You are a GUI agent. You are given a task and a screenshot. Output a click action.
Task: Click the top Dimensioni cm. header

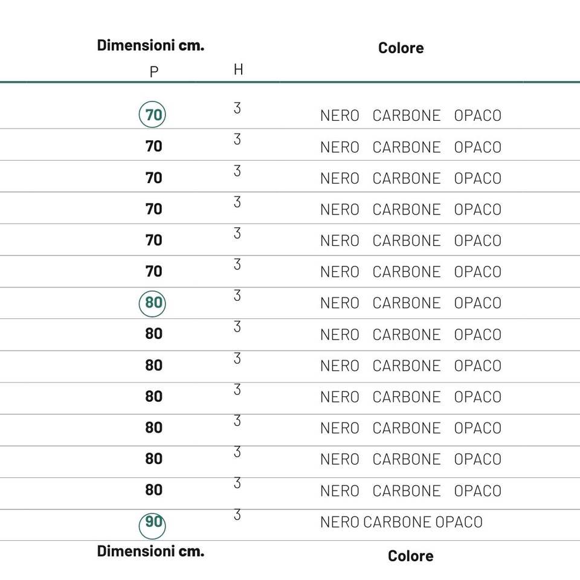[150, 46]
